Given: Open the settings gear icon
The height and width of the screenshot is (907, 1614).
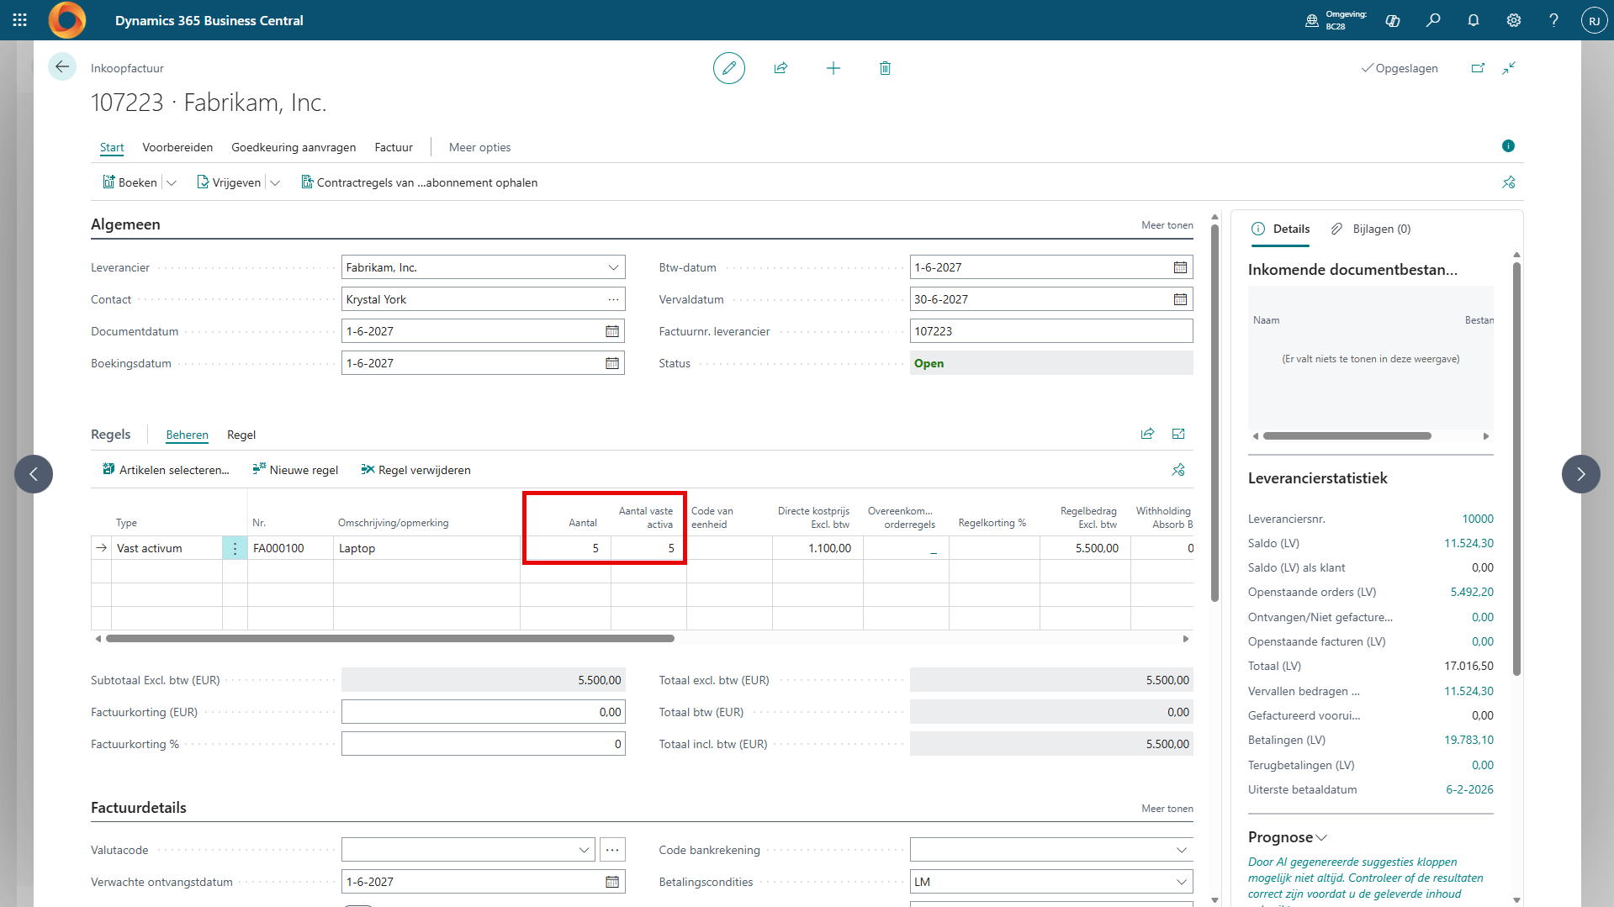Looking at the screenshot, I should [1513, 20].
